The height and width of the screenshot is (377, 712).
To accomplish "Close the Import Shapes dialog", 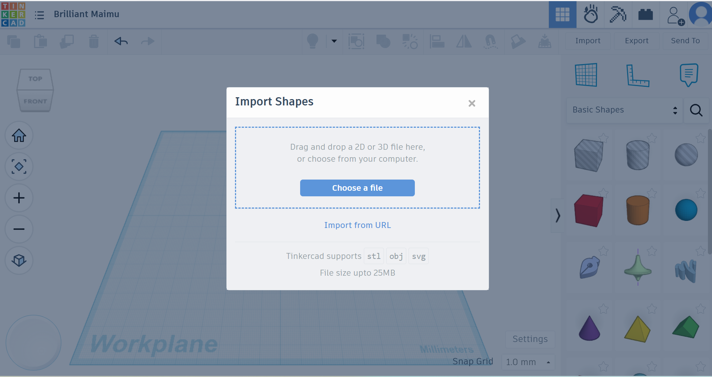I will click(x=472, y=104).
